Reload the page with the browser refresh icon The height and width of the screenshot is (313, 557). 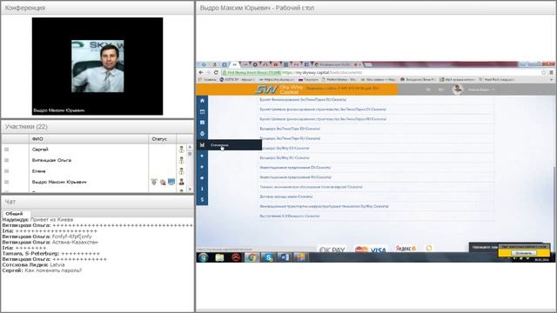point(216,72)
